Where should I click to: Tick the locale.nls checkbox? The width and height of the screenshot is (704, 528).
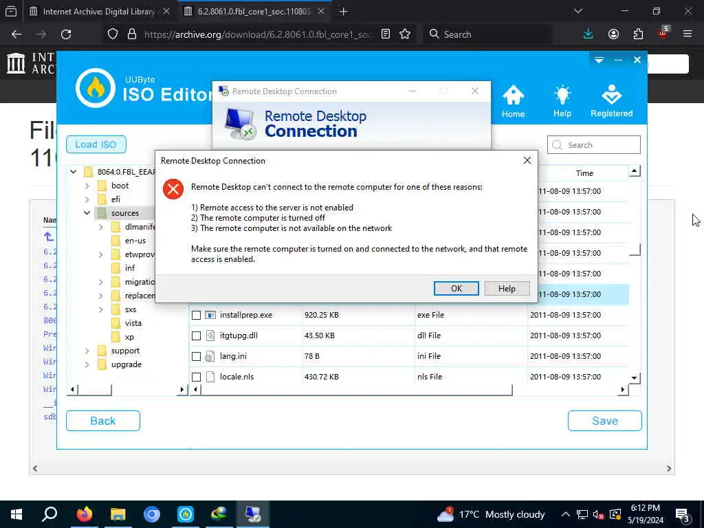click(196, 377)
